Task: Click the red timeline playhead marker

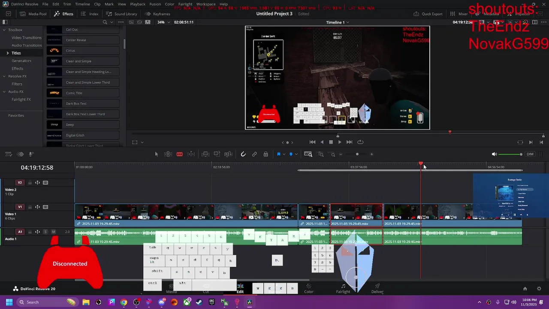Action: (x=421, y=164)
